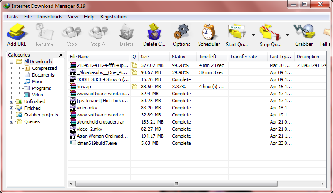Expand the Unfinished tree node
This screenshot has width=333, height=193.
pos(12,101)
